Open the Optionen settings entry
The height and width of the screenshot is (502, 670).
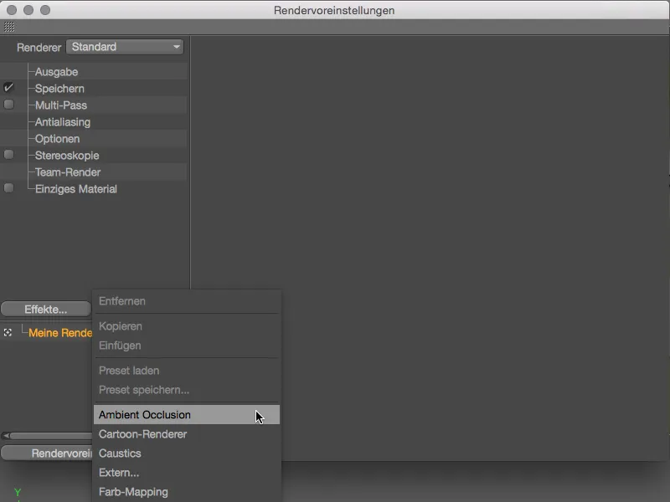[x=57, y=139]
